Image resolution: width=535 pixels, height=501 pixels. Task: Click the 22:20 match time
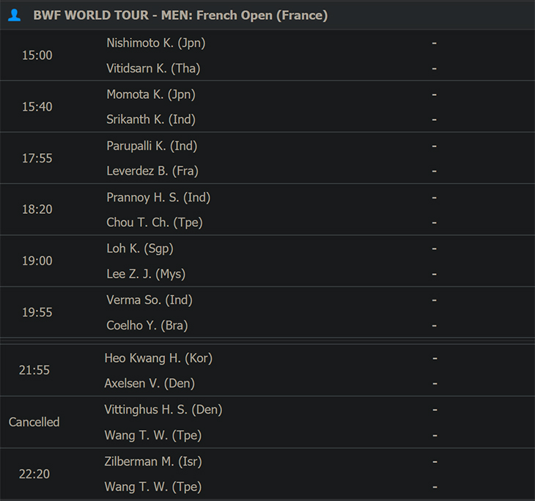pyautogui.click(x=34, y=474)
